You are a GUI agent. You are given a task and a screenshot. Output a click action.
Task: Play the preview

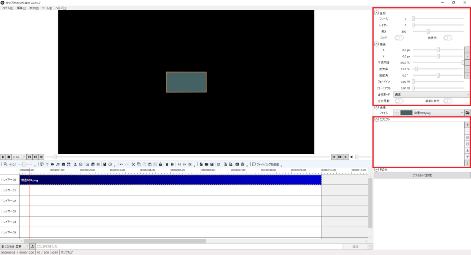3,157
